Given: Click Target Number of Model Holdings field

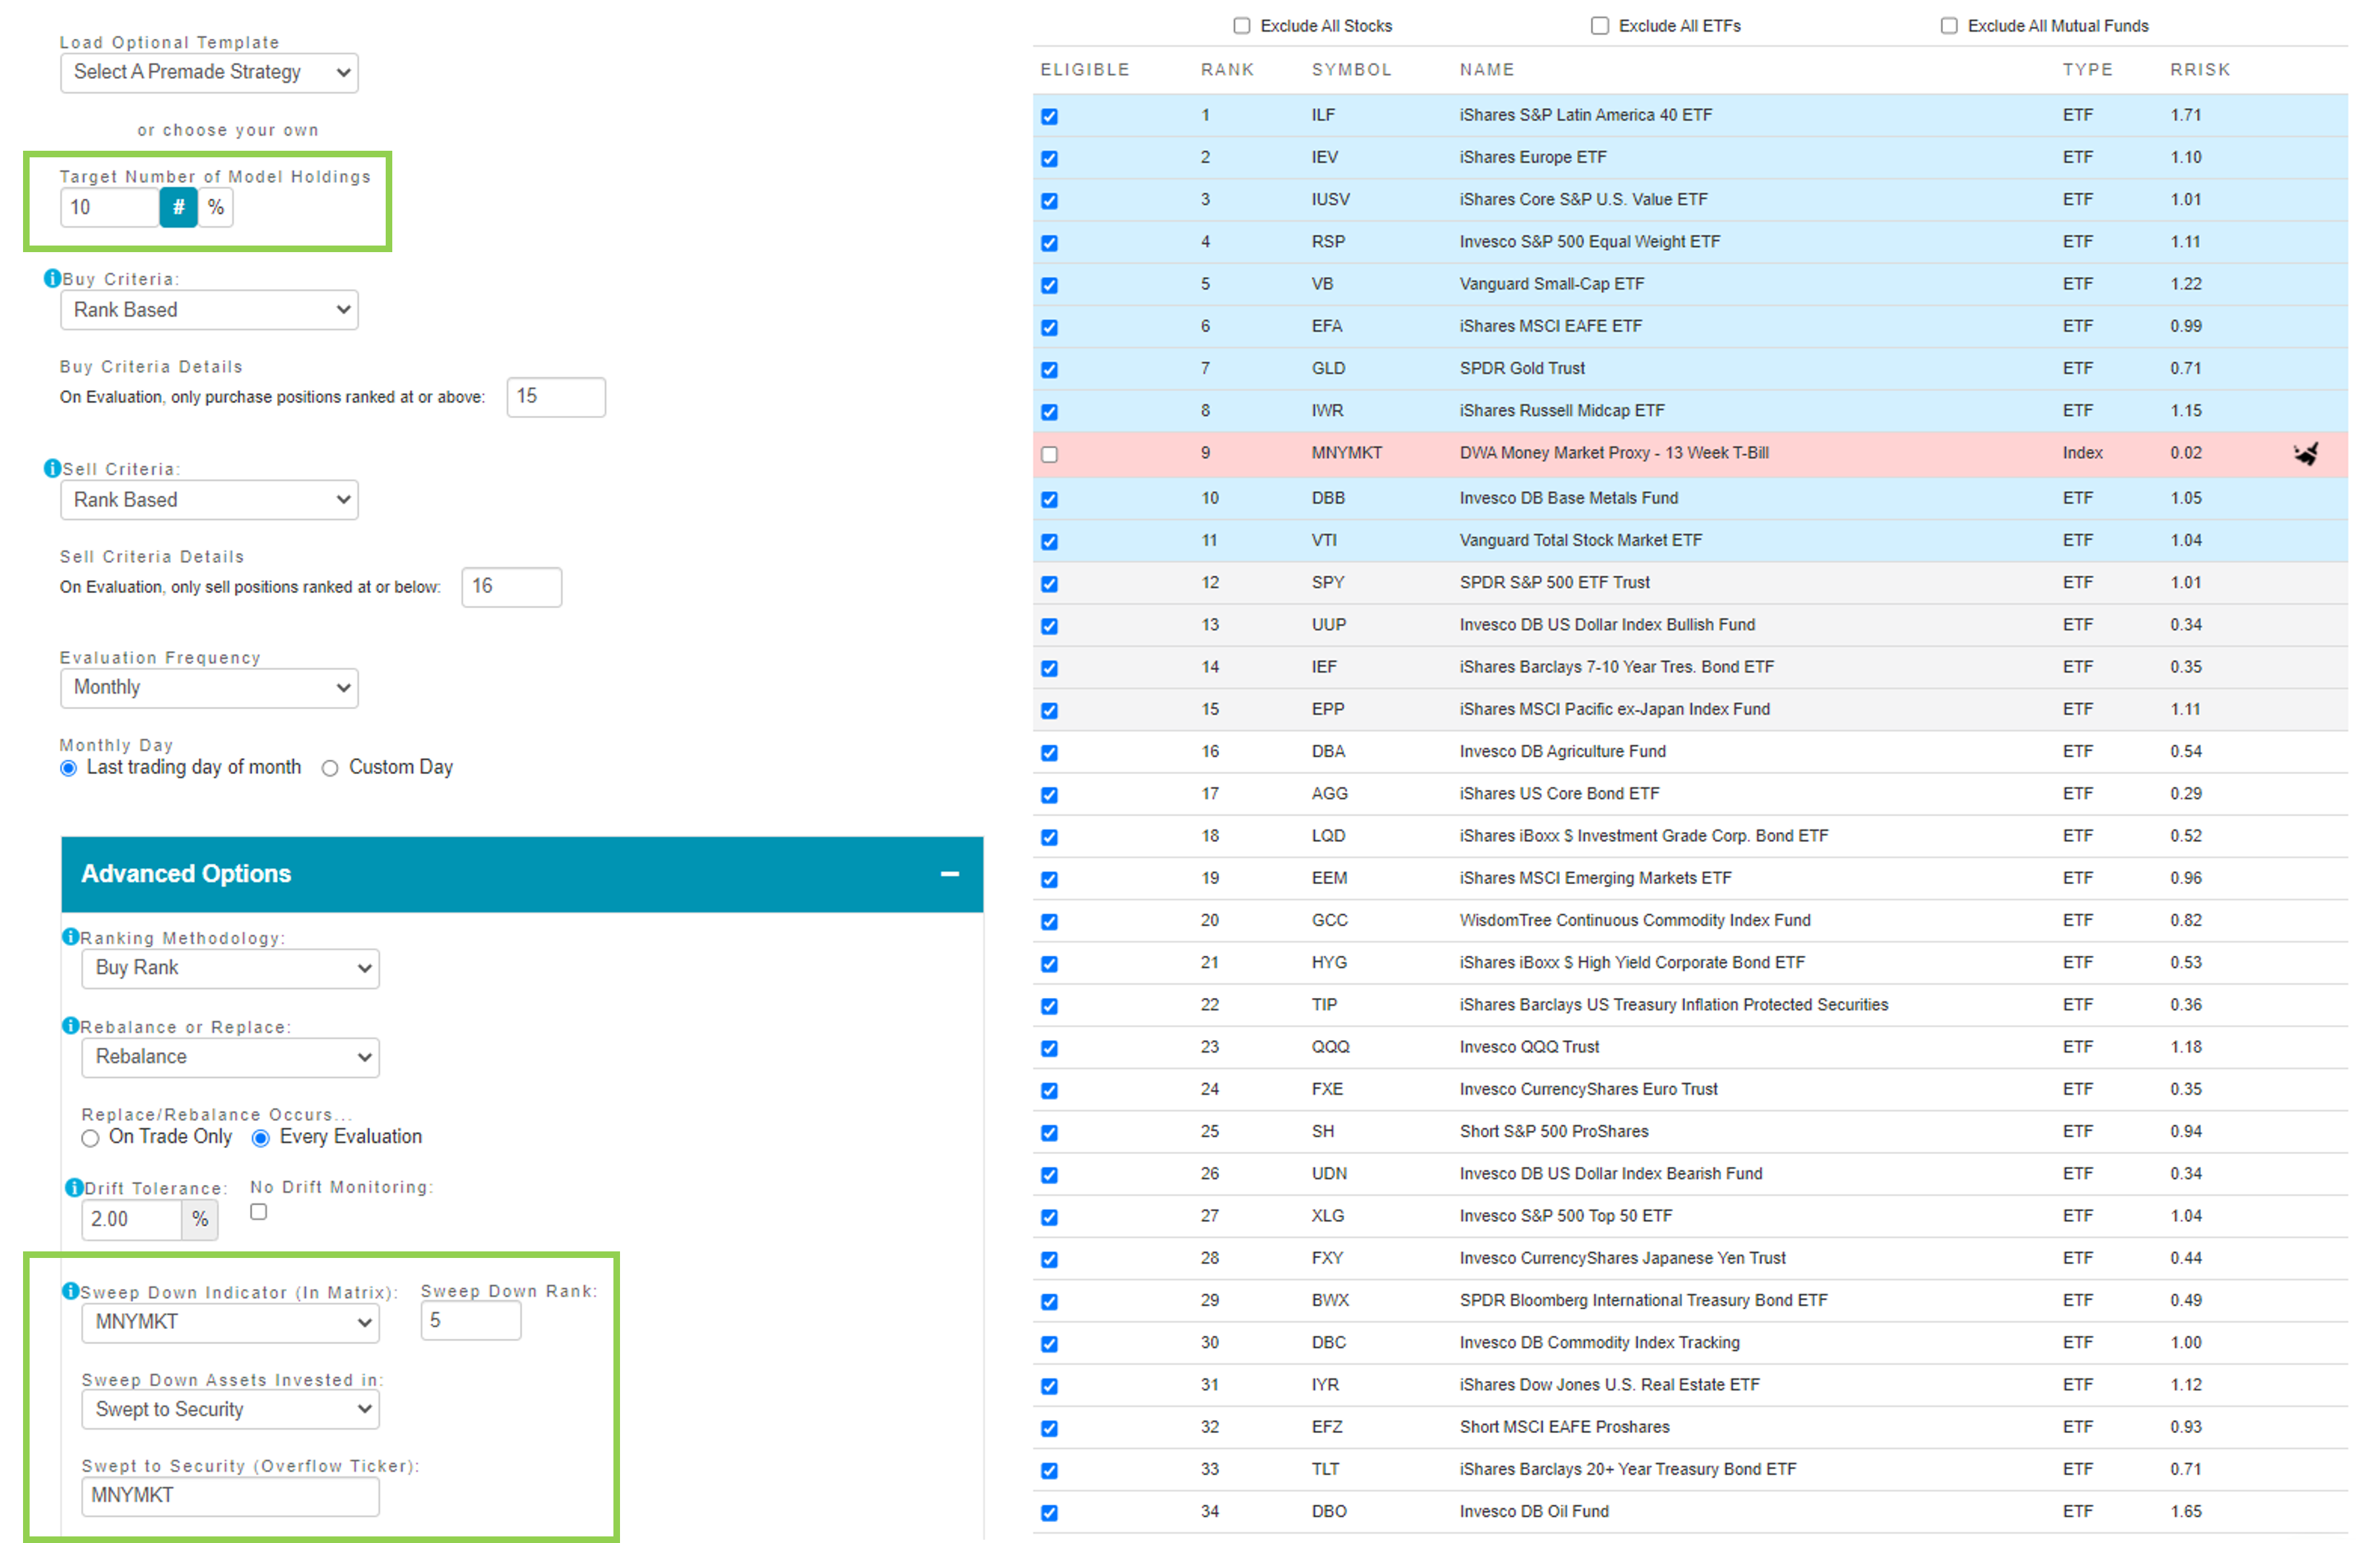Looking at the screenshot, I should tap(110, 208).
